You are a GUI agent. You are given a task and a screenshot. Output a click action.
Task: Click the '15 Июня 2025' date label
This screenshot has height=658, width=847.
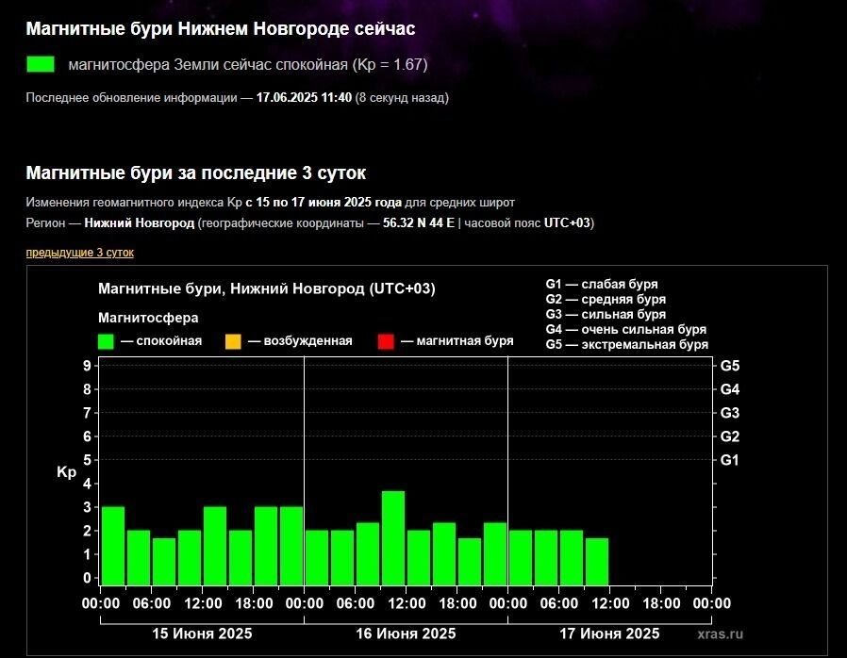(202, 633)
